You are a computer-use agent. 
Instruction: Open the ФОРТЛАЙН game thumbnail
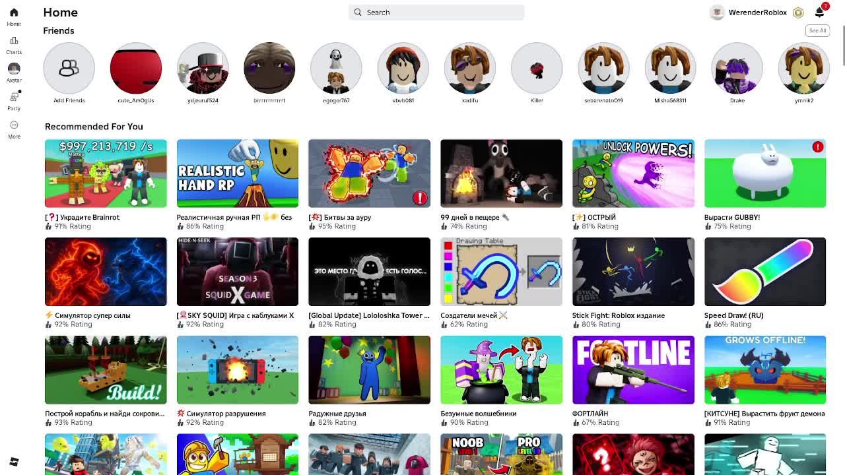633,369
